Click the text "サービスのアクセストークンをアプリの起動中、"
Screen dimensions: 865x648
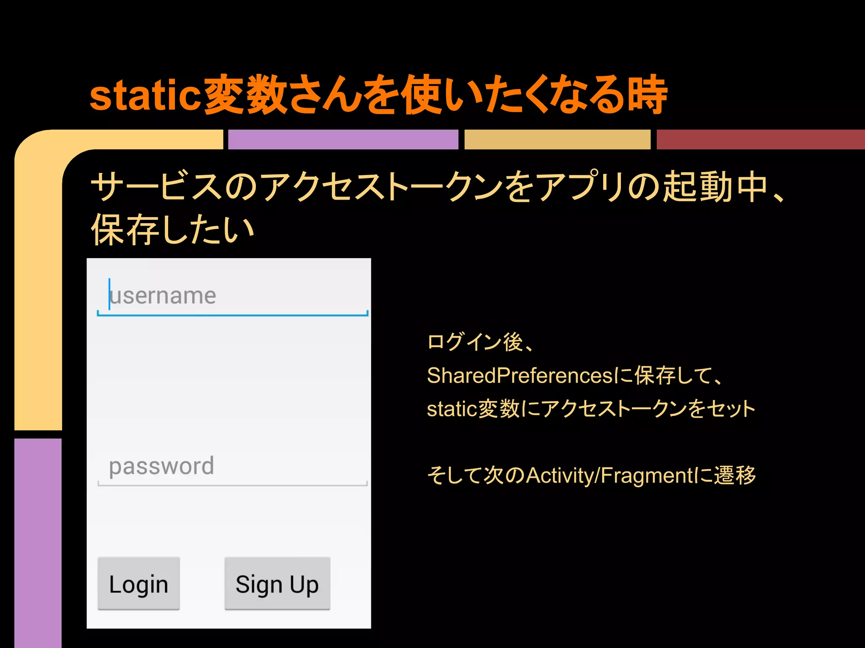tap(438, 187)
